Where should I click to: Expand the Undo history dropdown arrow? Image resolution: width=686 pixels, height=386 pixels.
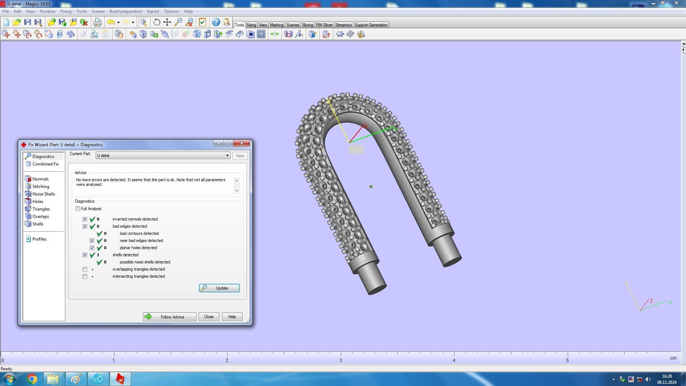[118, 23]
